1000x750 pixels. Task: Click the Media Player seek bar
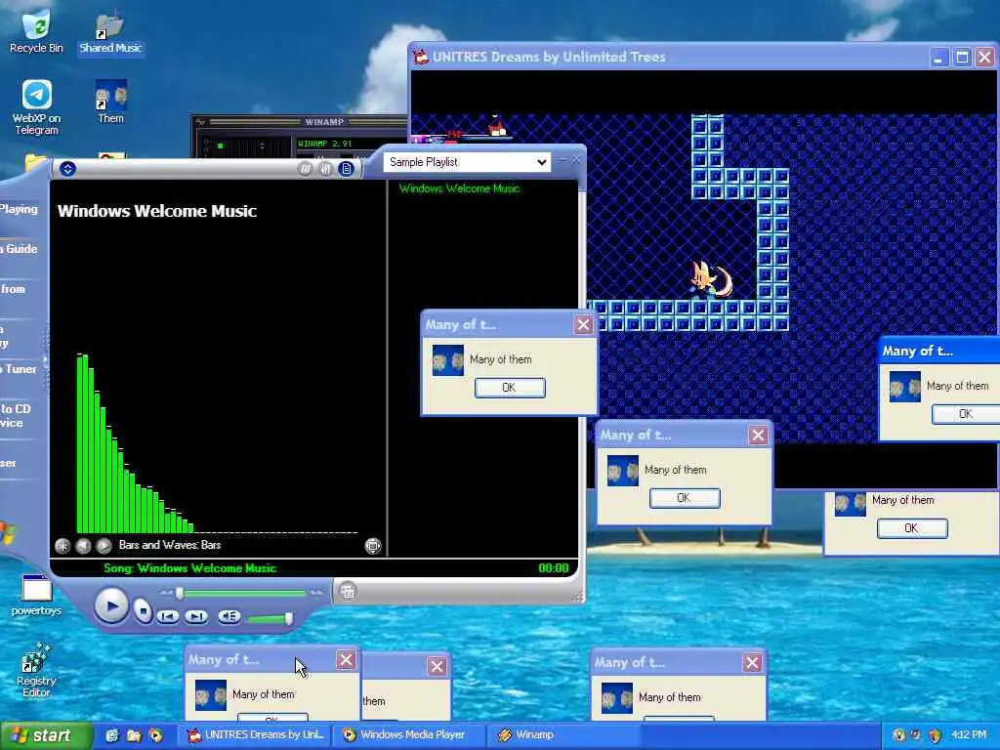tap(242, 593)
